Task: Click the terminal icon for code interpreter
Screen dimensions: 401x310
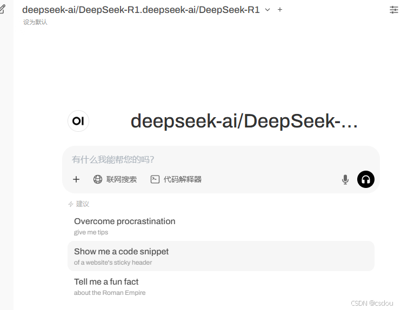Action: pos(155,179)
